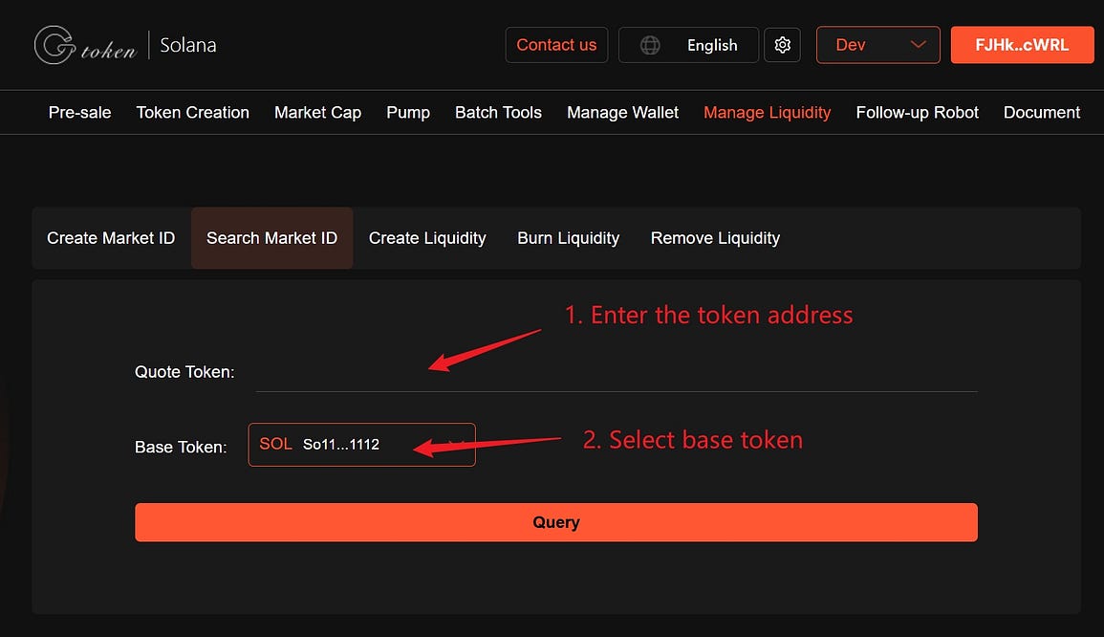
Task: Open the Manage Wallet menu
Action: tap(622, 113)
